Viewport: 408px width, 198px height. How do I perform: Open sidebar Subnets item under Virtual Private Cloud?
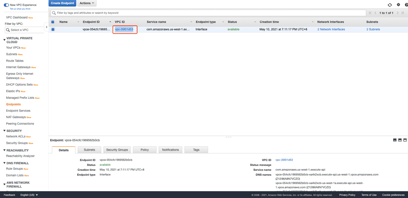pyautogui.click(x=12, y=54)
